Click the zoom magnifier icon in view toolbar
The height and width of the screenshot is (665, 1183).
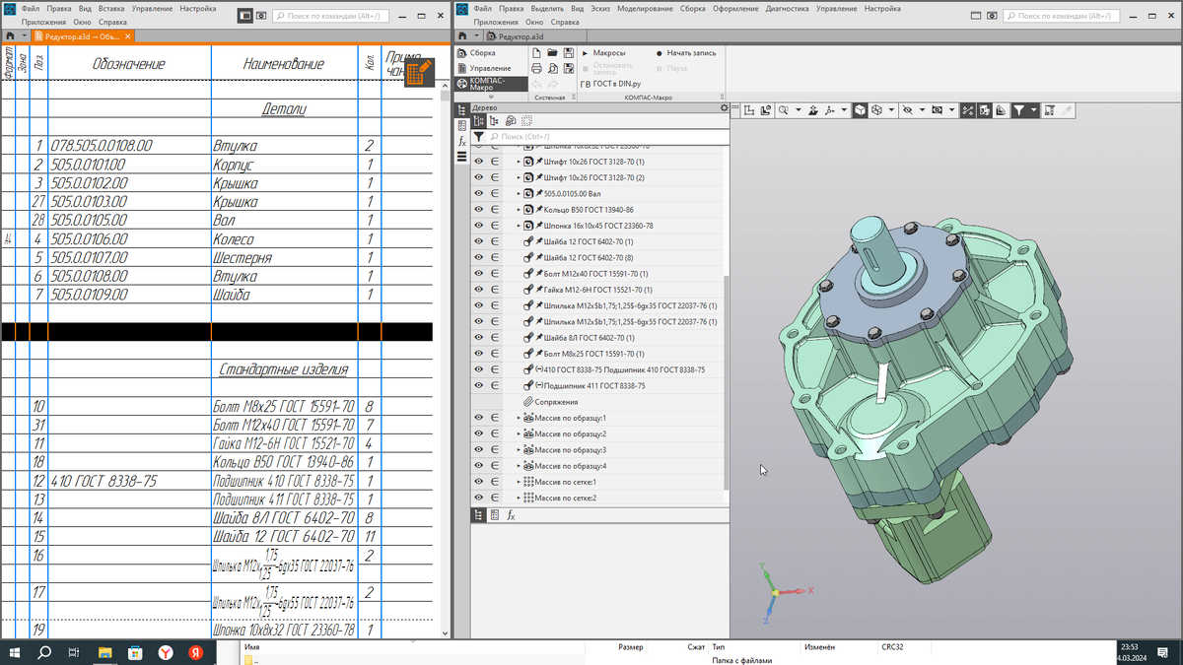point(784,110)
